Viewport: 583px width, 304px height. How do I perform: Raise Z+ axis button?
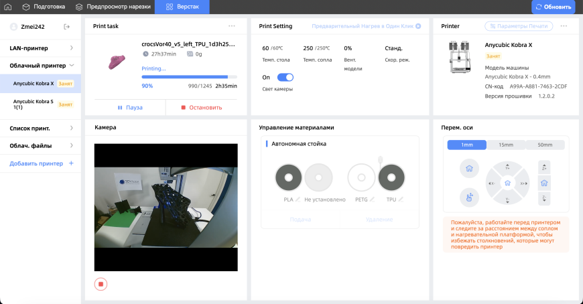[x=544, y=167]
